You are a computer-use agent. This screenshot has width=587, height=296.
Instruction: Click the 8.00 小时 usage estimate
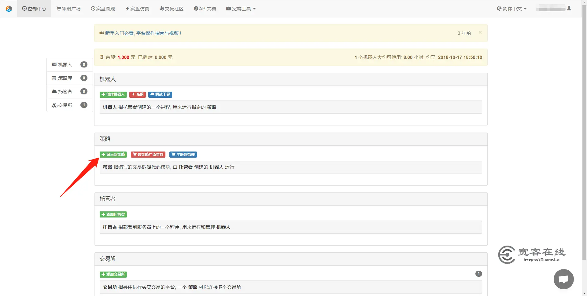[x=413, y=57]
